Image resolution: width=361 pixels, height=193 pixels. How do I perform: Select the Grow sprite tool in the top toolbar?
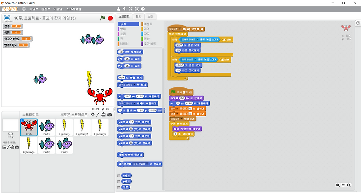tap(131, 9)
